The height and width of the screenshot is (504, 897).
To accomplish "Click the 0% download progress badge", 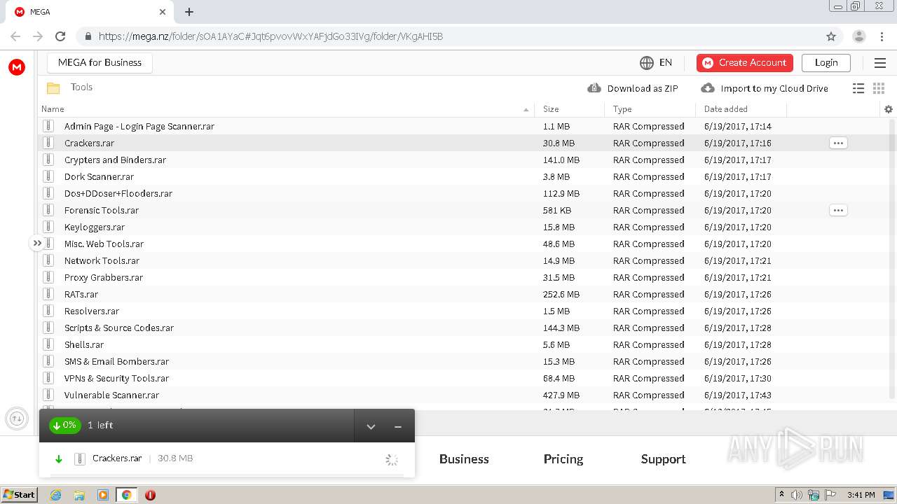I will pos(64,425).
